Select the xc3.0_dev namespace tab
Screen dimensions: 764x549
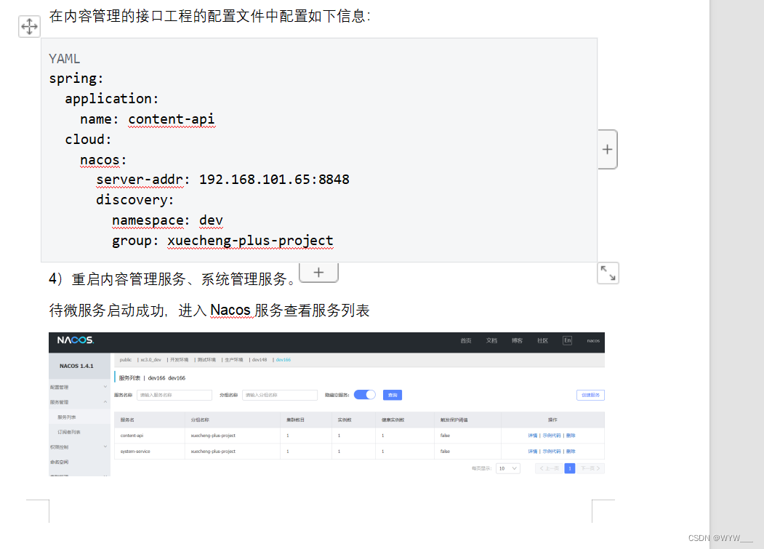tap(150, 360)
